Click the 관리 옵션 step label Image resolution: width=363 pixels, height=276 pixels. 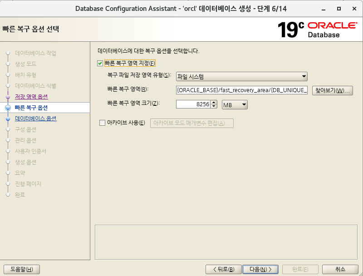[x=26, y=140]
